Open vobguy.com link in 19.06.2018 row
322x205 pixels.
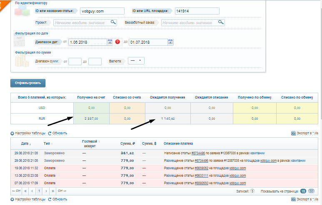pos(237,168)
